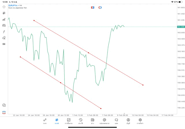The width and height of the screenshot is (185, 129).
Task: Open the drawing objects shapes icon
Action: 4,38
